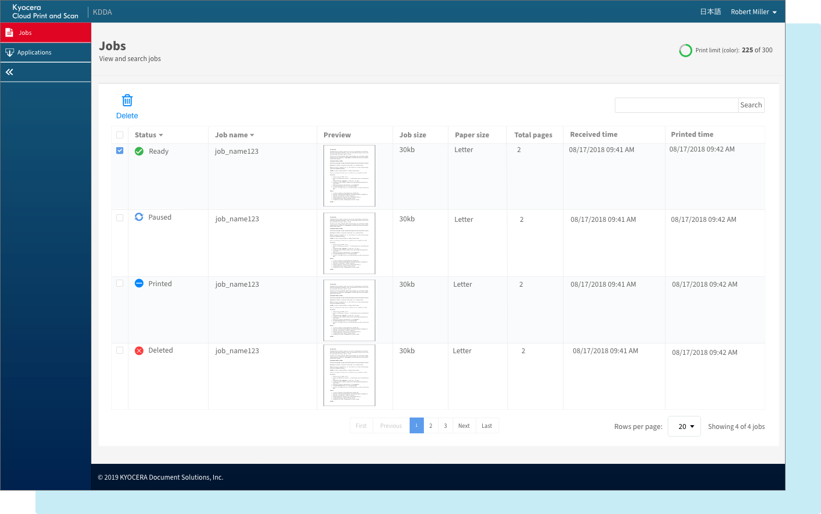The width and height of the screenshot is (821, 514).
Task: Click the red Deleted status icon
Action: (139, 350)
